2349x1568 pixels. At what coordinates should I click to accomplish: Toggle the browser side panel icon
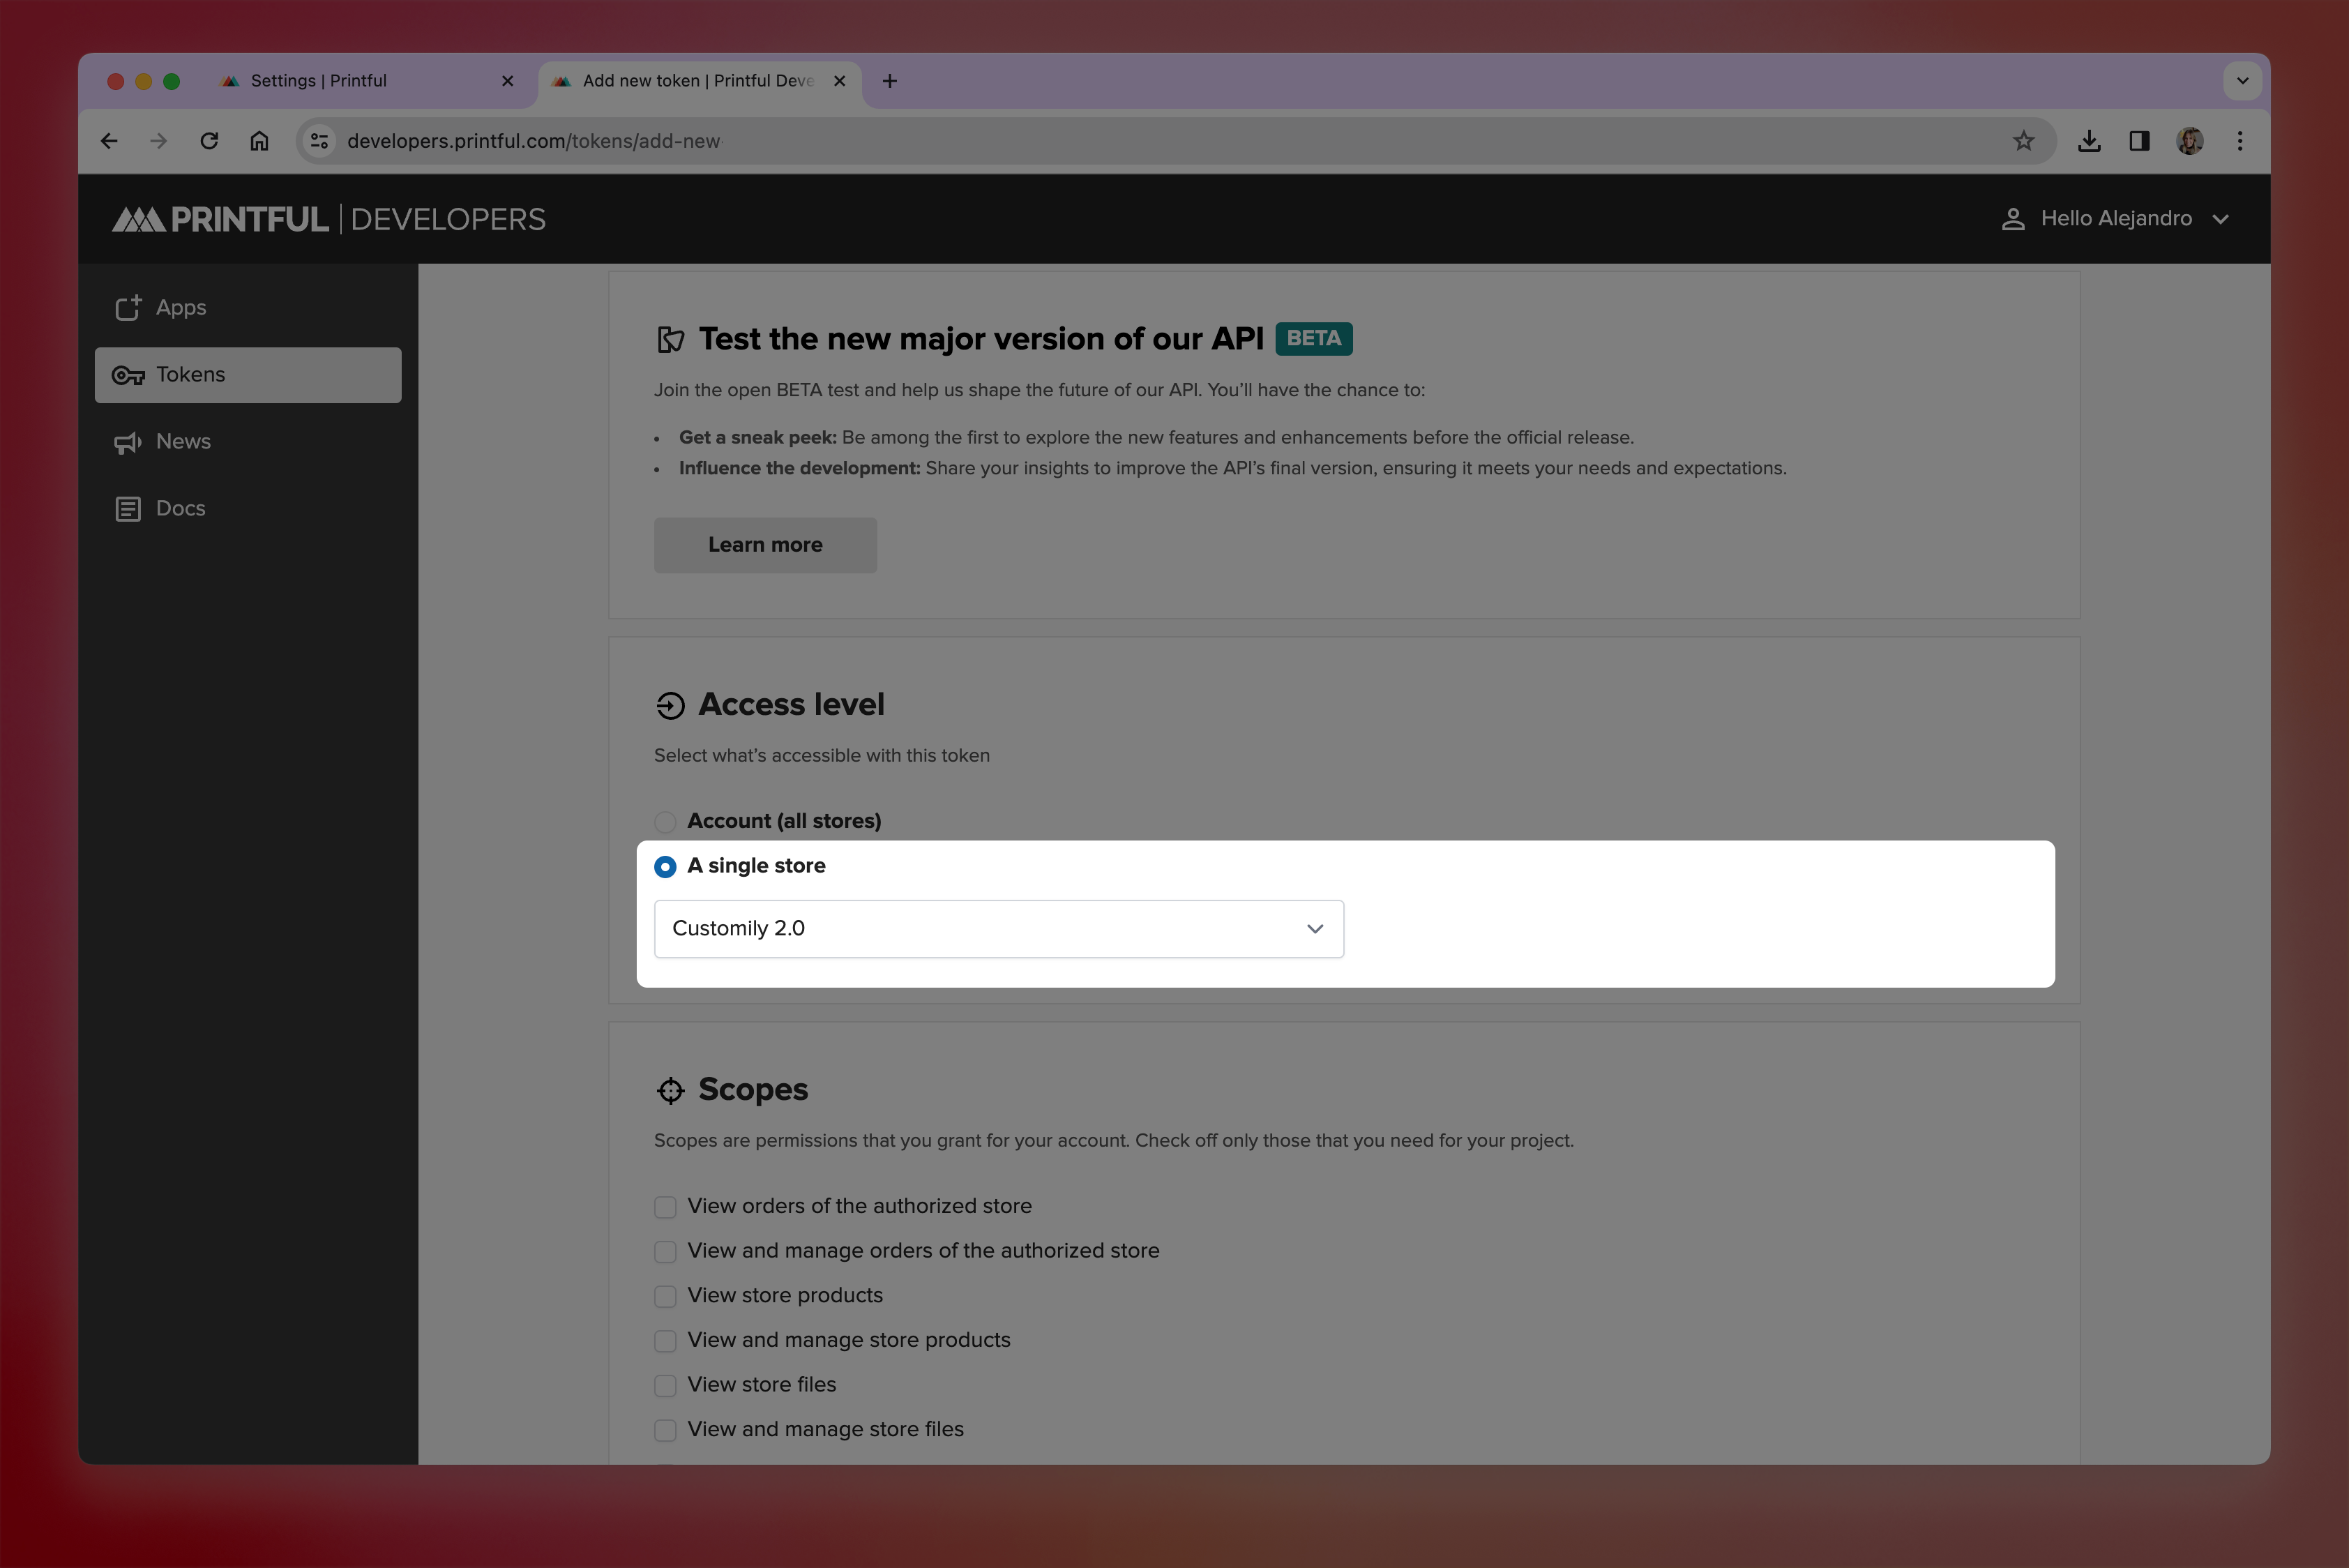(x=2139, y=141)
